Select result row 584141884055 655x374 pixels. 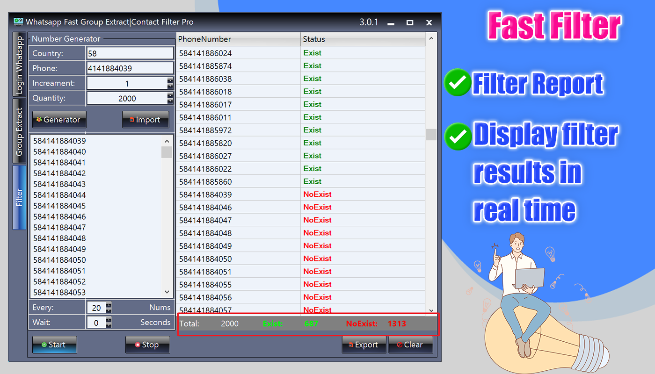coord(301,284)
